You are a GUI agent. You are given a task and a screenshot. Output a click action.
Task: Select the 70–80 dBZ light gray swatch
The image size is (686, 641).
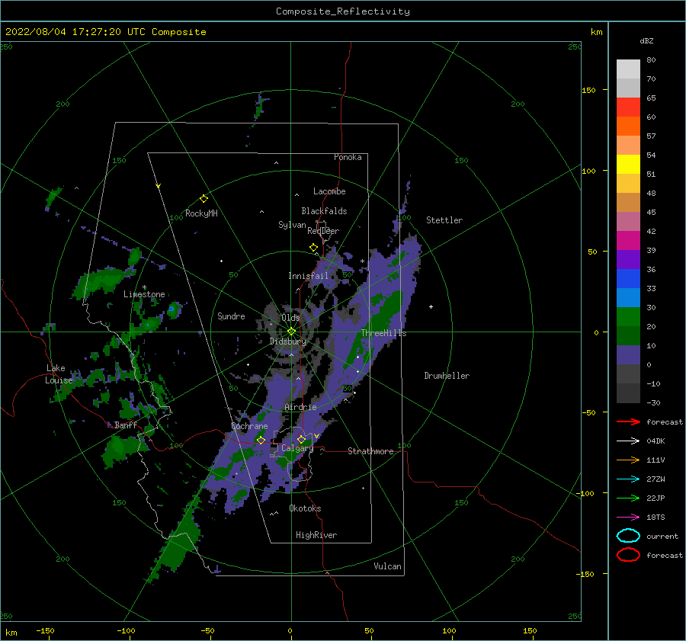[x=628, y=69]
